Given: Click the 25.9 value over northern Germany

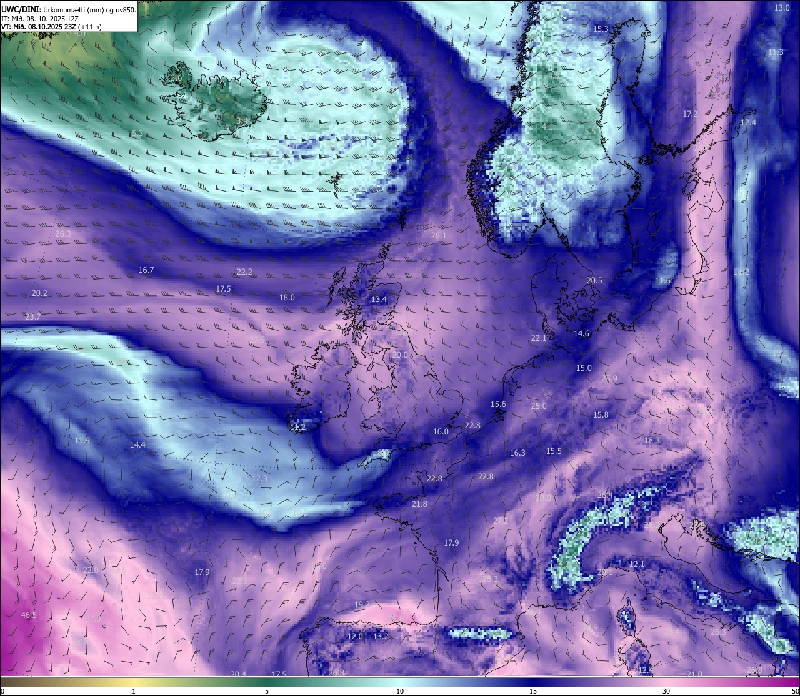Looking at the screenshot, I should click(609, 379).
